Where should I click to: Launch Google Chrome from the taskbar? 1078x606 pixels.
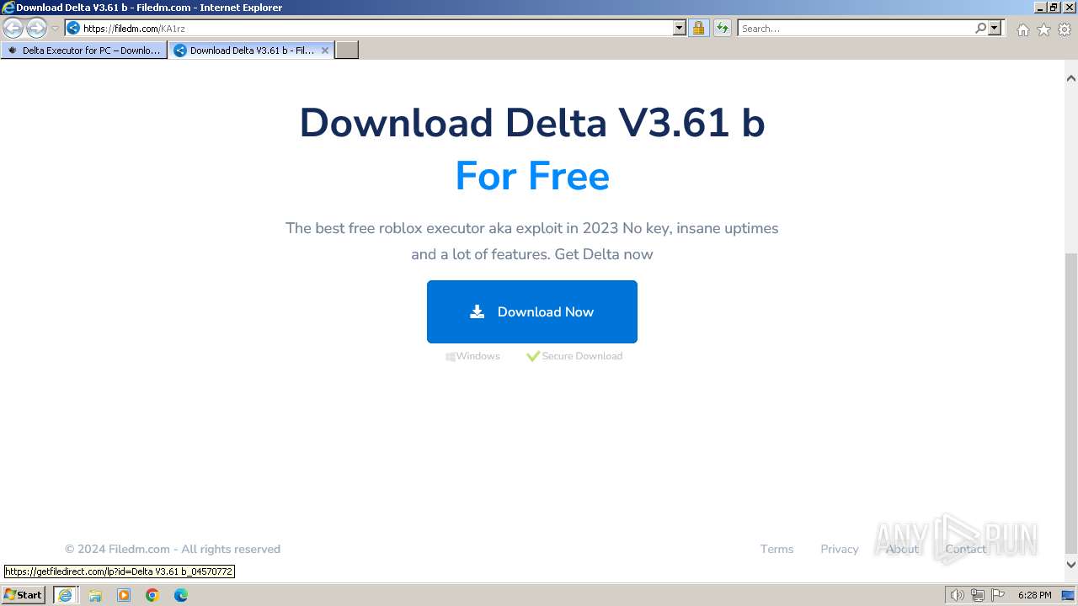[x=152, y=595]
